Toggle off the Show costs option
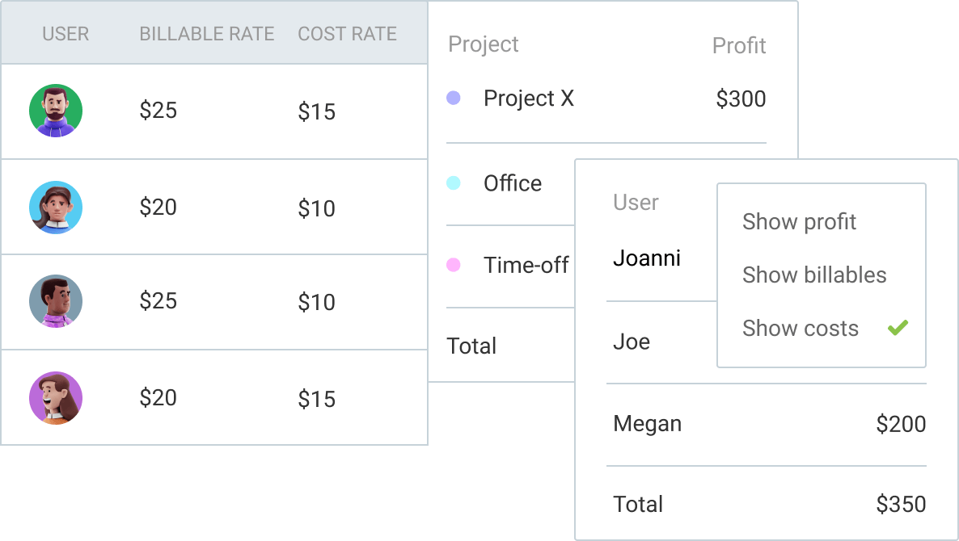This screenshot has width=959, height=541. 800,328
